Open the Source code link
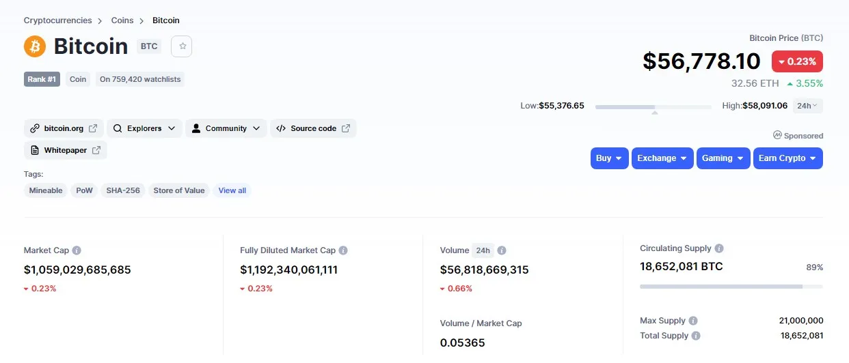 tap(313, 128)
